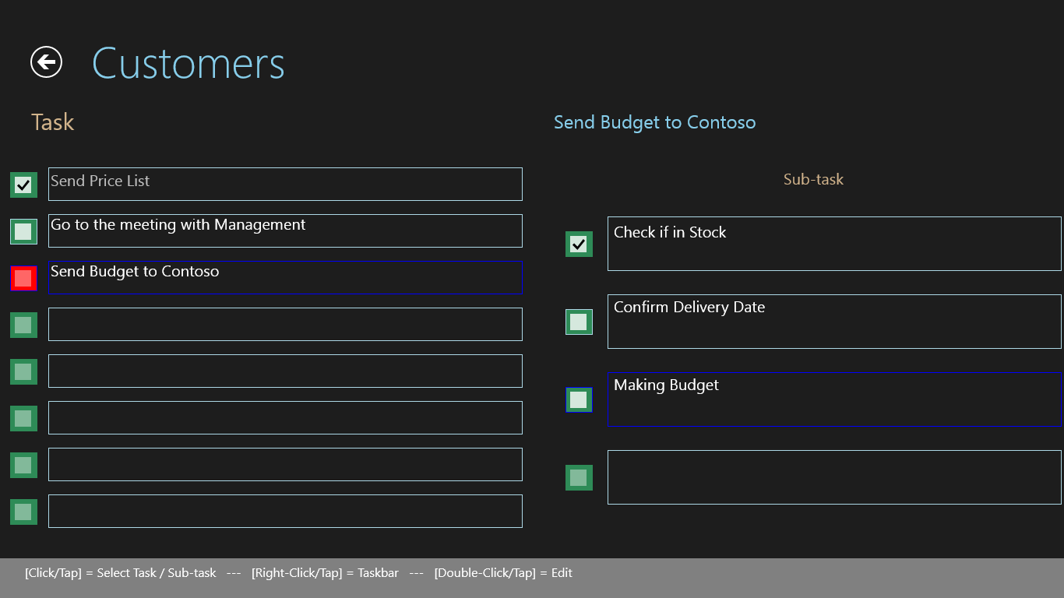This screenshot has width=1064, height=598.
Task: Select the Go to the meeting with Management task
Action: pyautogui.click(x=285, y=231)
